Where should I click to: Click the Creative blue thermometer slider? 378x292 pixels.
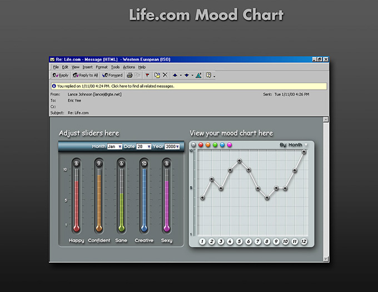pyautogui.click(x=144, y=200)
